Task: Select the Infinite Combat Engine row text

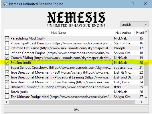Action: pos(61,53)
